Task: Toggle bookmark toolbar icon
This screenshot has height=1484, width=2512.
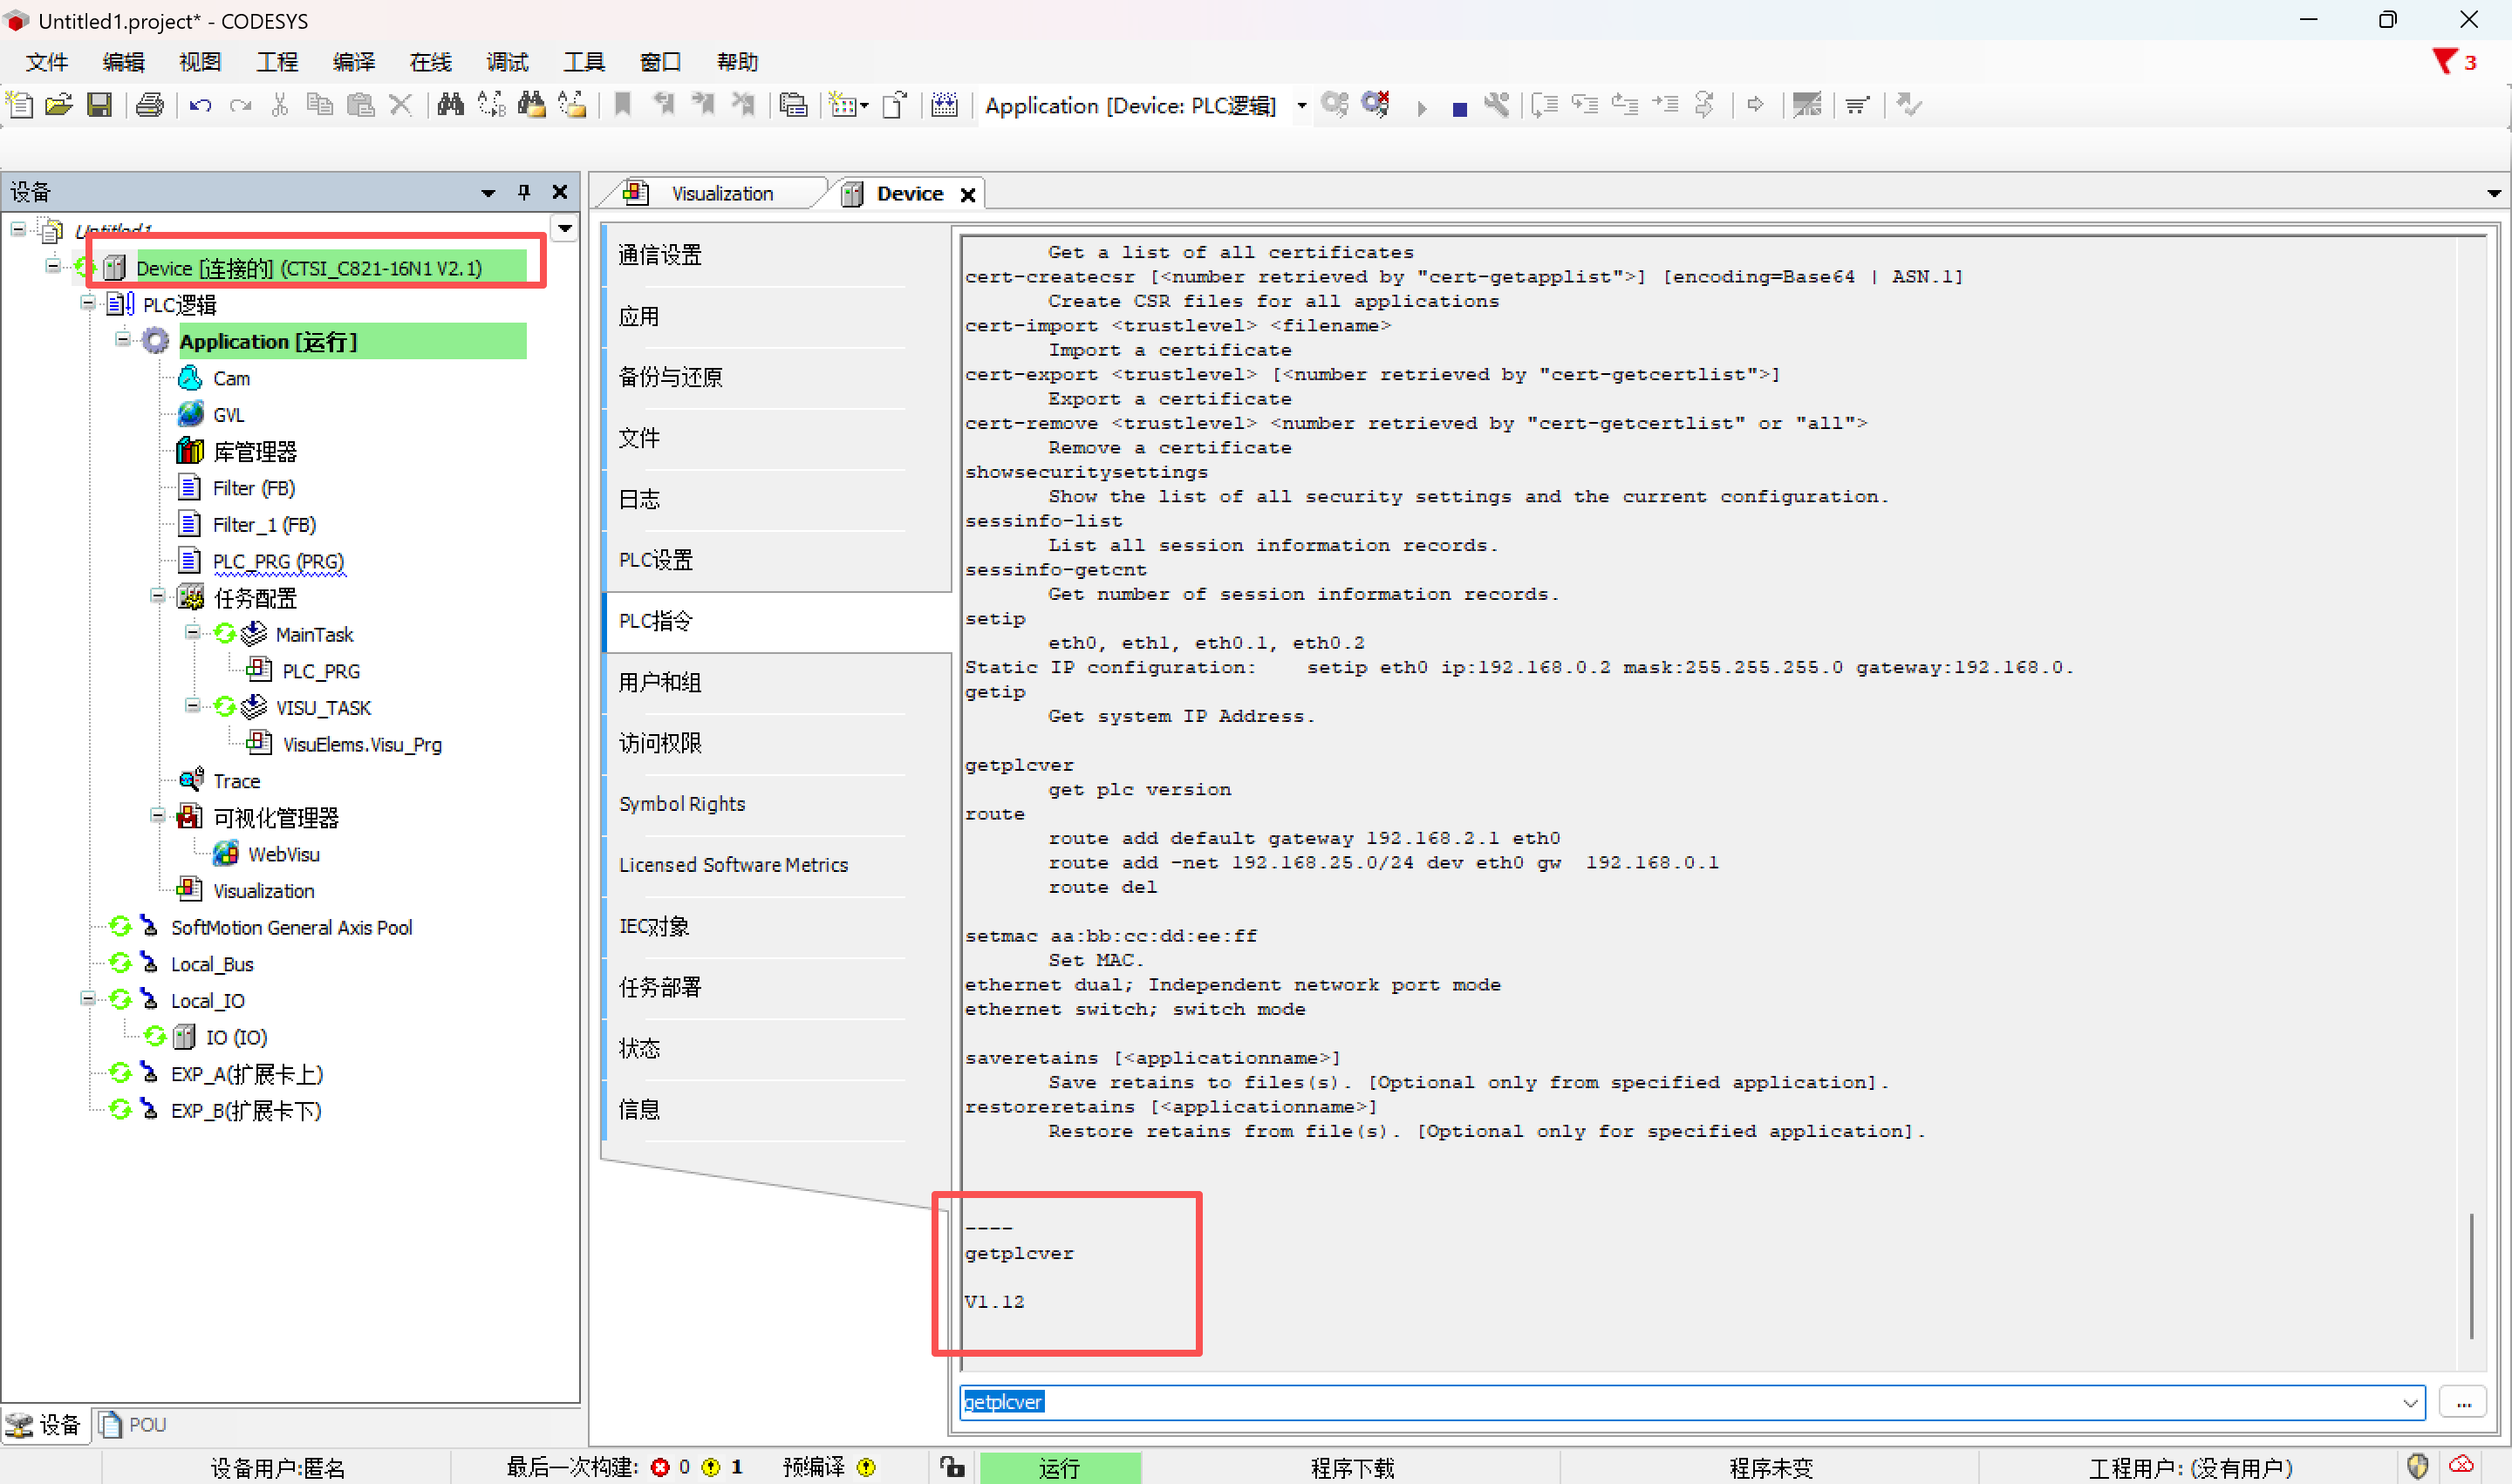Action: click(x=622, y=105)
